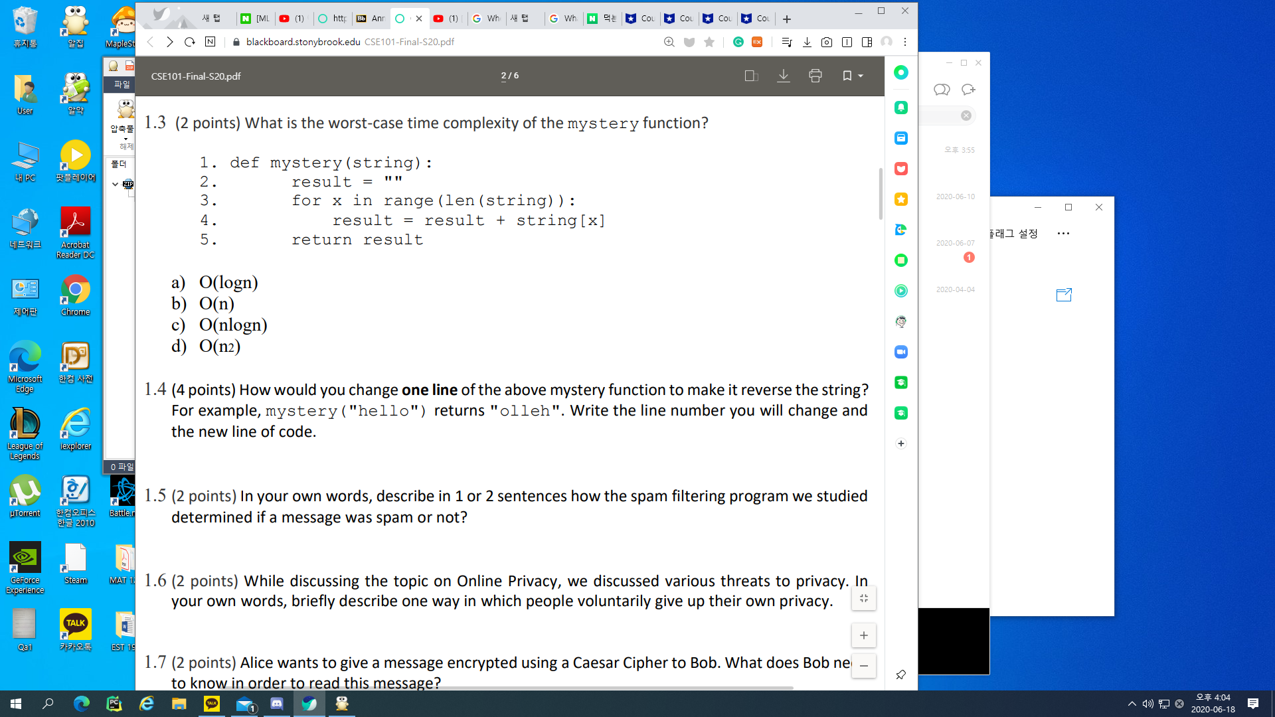This screenshot has height=717, width=1275.
Task: Enable split-screen view in the browser toolbar
Action: point(867,42)
